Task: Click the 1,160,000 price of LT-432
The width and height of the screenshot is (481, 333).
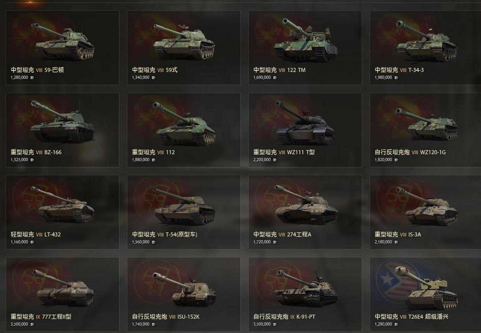Action: coord(19,242)
